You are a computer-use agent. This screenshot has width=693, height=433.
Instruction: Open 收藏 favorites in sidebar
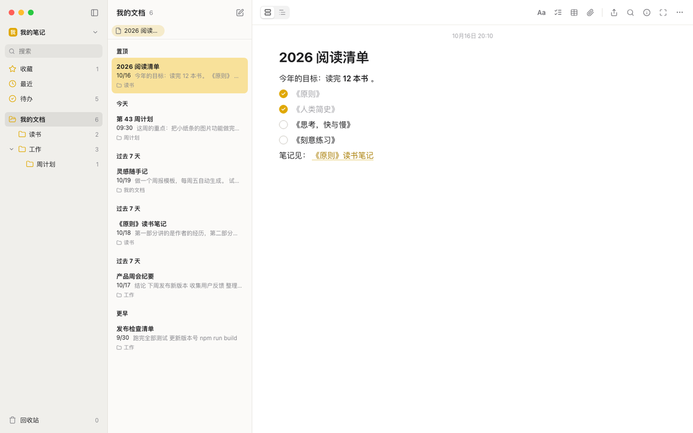coord(54,69)
